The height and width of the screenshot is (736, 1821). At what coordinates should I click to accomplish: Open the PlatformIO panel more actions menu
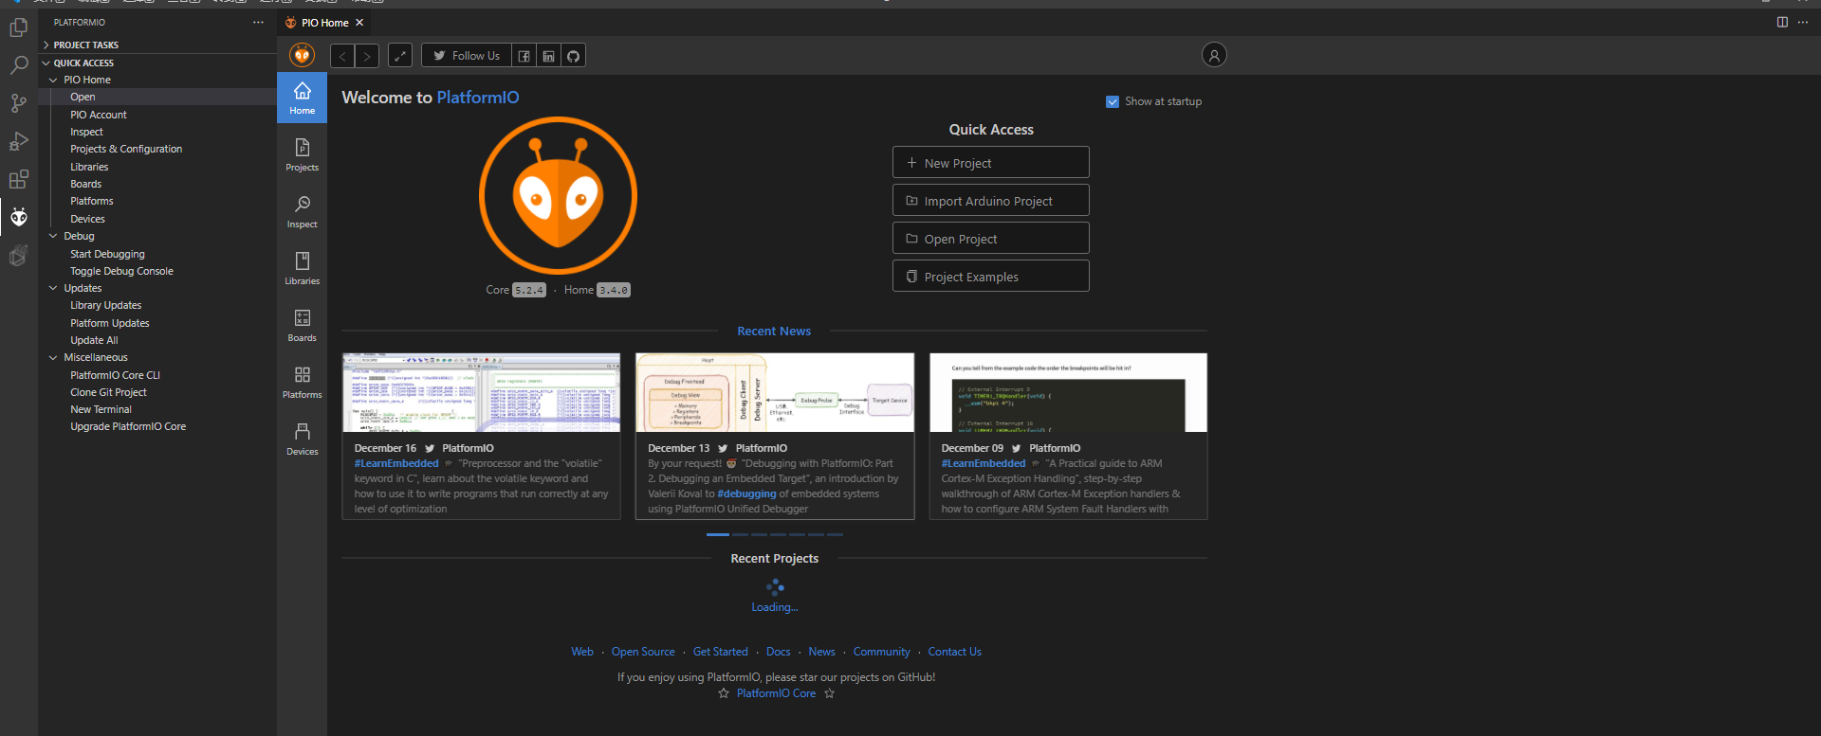258,22
